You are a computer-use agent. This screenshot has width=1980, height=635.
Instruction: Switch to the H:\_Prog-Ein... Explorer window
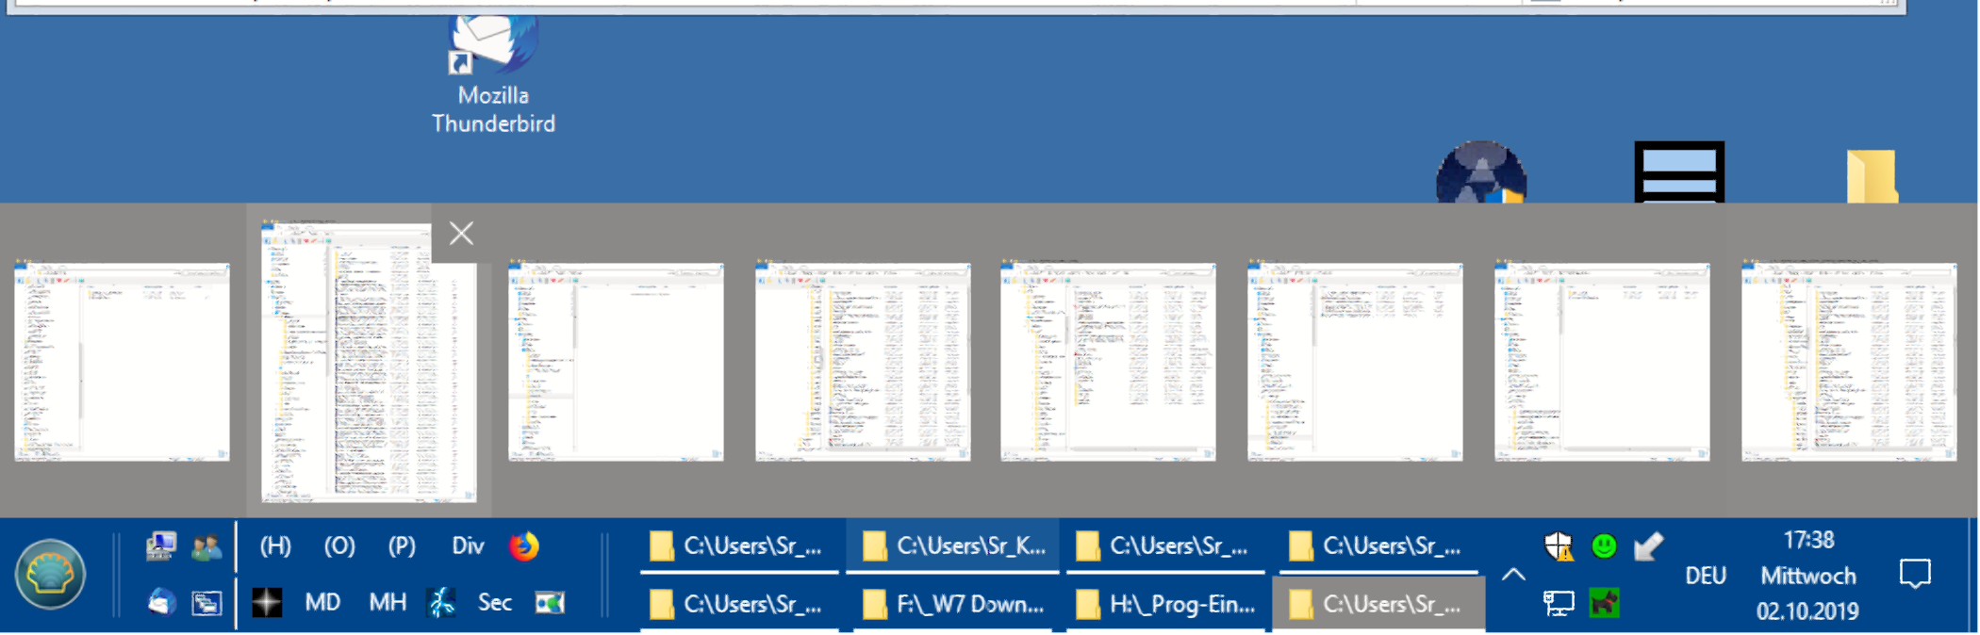(1165, 604)
